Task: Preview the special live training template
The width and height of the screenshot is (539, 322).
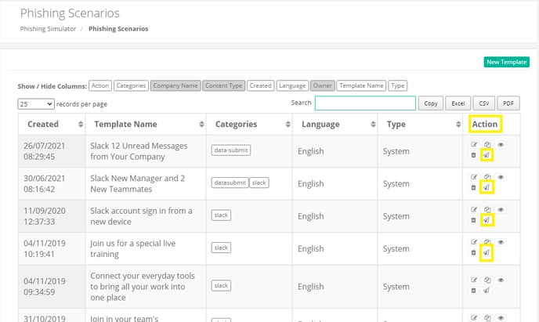Action: 501,242
